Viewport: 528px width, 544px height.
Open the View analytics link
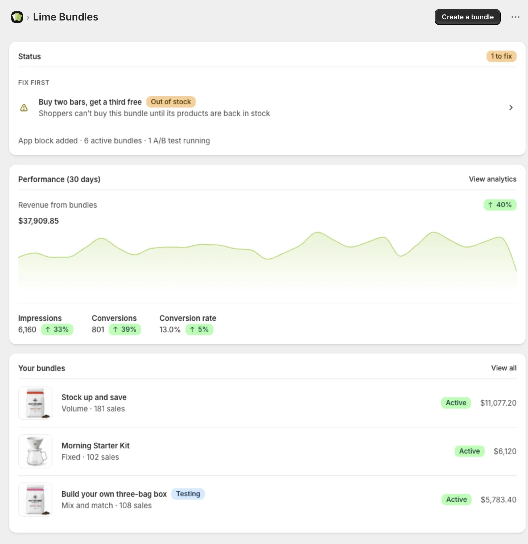(x=492, y=179)
